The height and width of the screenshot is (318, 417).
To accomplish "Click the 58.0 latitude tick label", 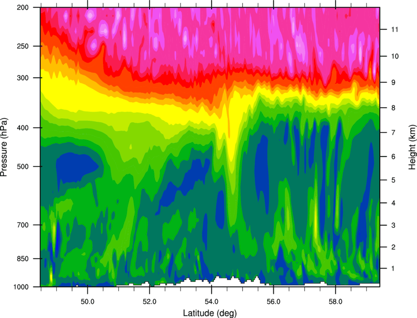I will [x=336, y=301].
